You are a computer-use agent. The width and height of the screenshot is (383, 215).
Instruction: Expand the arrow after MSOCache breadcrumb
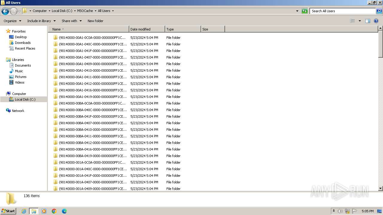click(95, 11)
